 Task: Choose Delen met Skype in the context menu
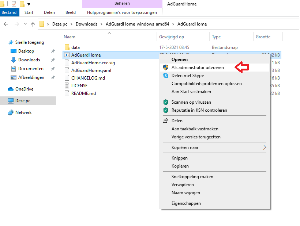point(214,76)
